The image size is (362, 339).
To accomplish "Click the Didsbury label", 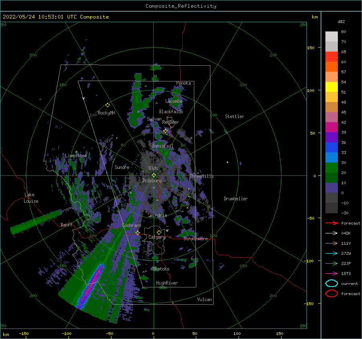I will point(152,181).
